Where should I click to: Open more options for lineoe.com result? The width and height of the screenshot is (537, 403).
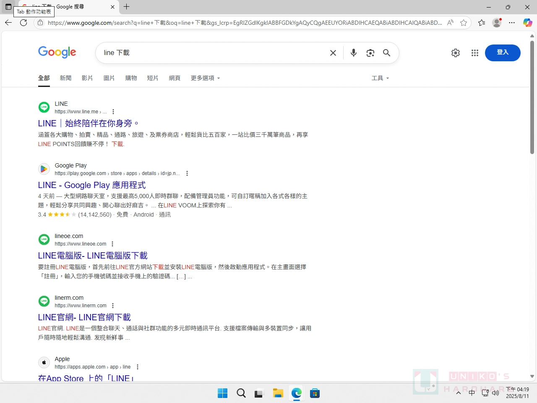tap(112, 244)
